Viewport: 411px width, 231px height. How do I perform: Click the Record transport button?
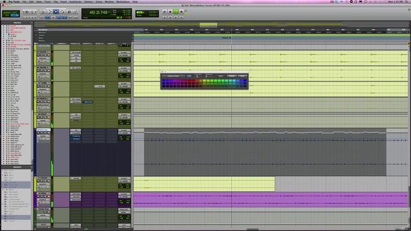tap(181, 12)
